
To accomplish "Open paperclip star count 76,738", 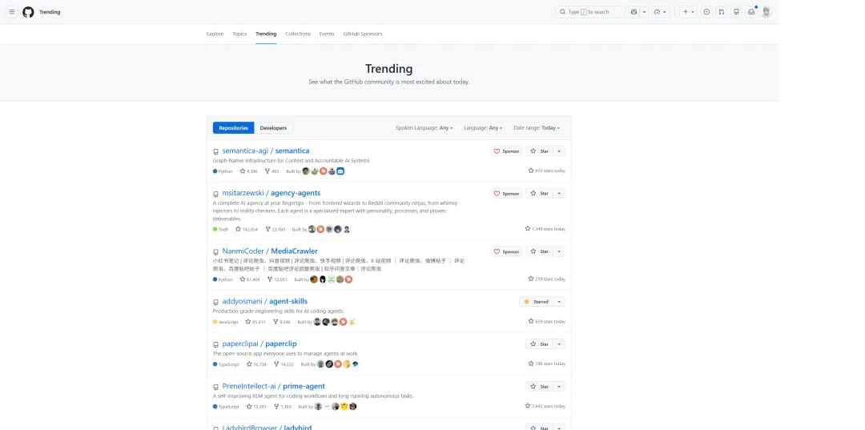I will point(256,364).
